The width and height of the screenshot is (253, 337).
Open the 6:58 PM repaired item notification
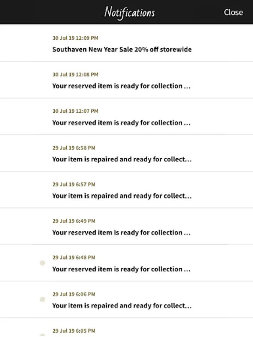pos(122,159)
